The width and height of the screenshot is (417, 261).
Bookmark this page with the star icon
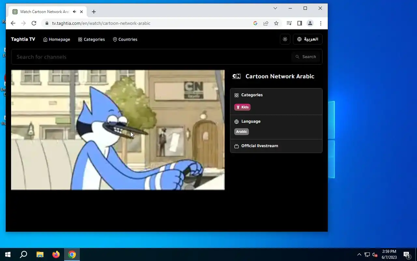[276, 23]
